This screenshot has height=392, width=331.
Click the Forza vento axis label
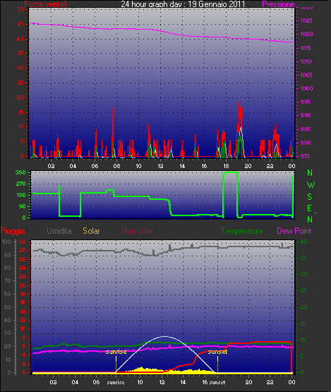pos(45,4)
